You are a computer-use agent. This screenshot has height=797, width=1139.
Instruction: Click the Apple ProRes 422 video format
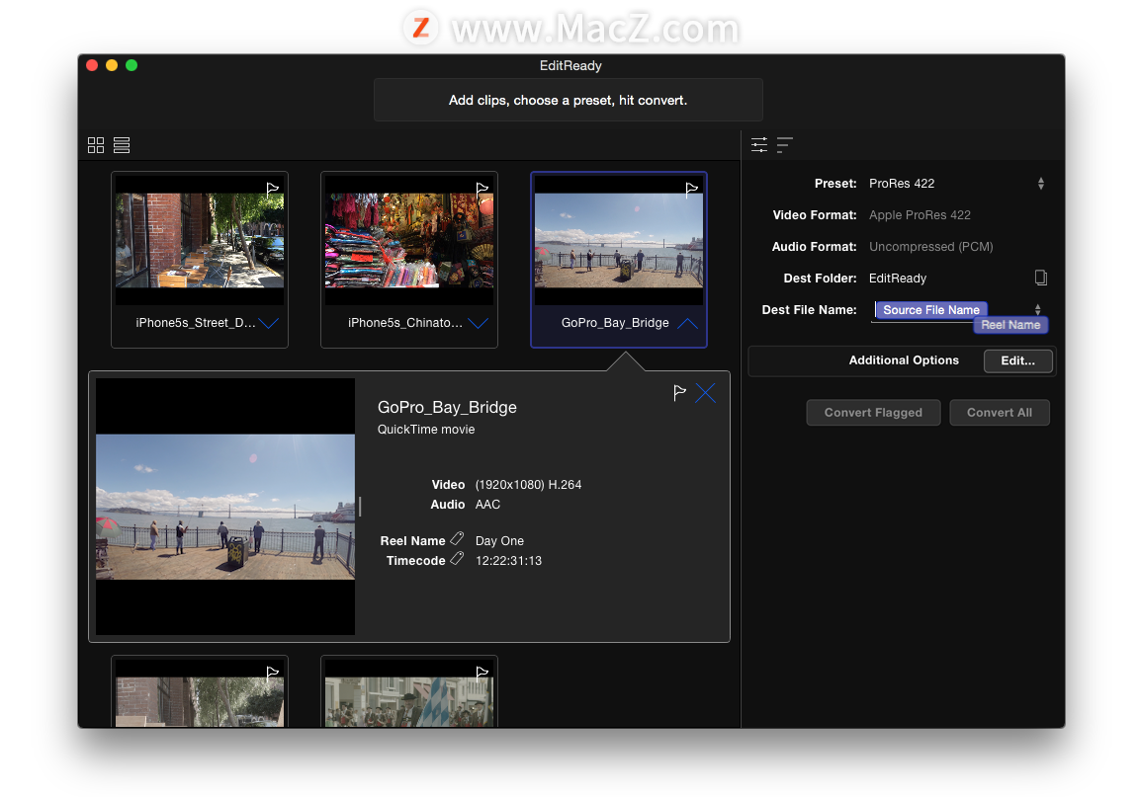[x=920, y=215]
